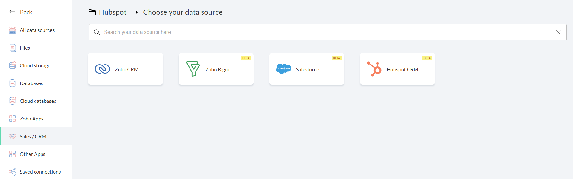Open Zoho Apps category

coord(31,119)
